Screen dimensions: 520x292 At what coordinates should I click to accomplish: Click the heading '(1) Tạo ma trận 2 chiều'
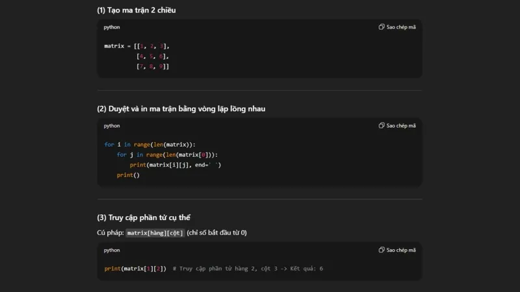[x=136, y=10]
